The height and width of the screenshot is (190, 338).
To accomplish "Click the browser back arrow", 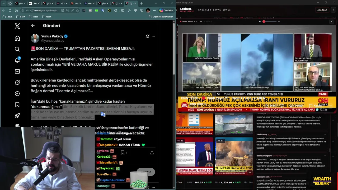I will [3, 10].
